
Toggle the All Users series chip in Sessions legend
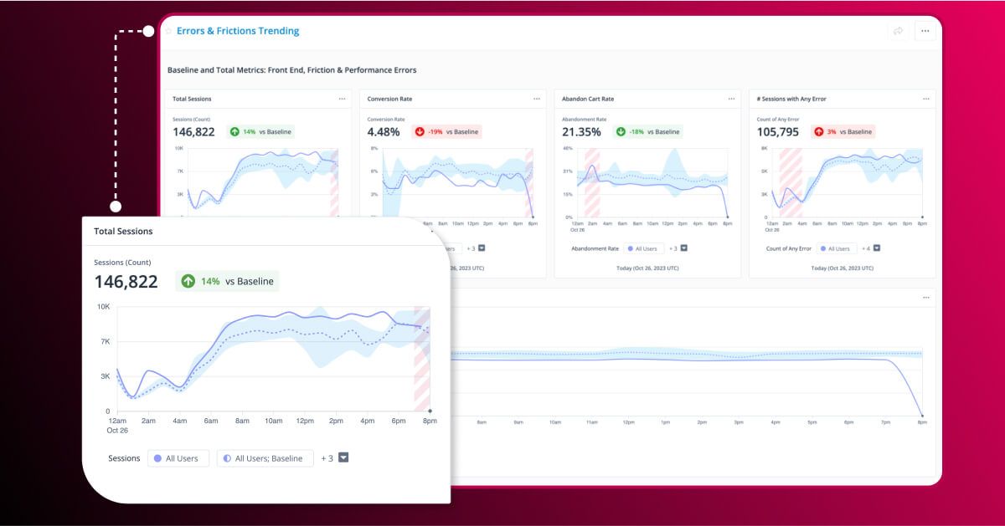pyautogui.click(x=178, y=458)
